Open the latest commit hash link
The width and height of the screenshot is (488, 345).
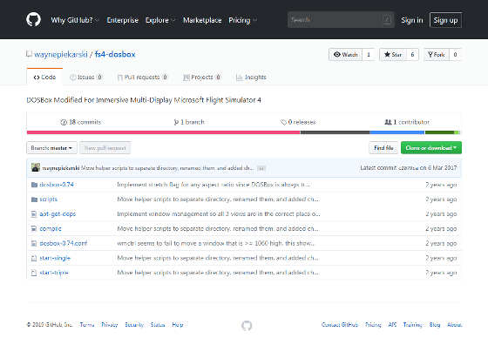409,168
